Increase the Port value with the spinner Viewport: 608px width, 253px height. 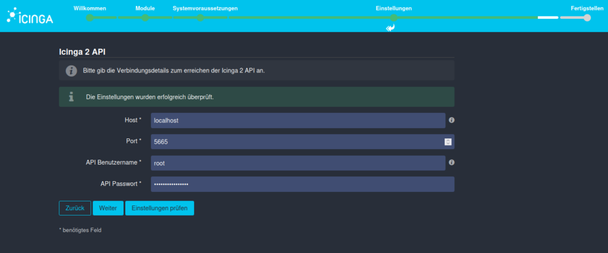[448, 140]
